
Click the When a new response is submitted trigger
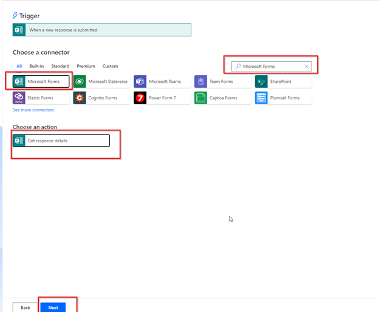[x=102, y=30]
